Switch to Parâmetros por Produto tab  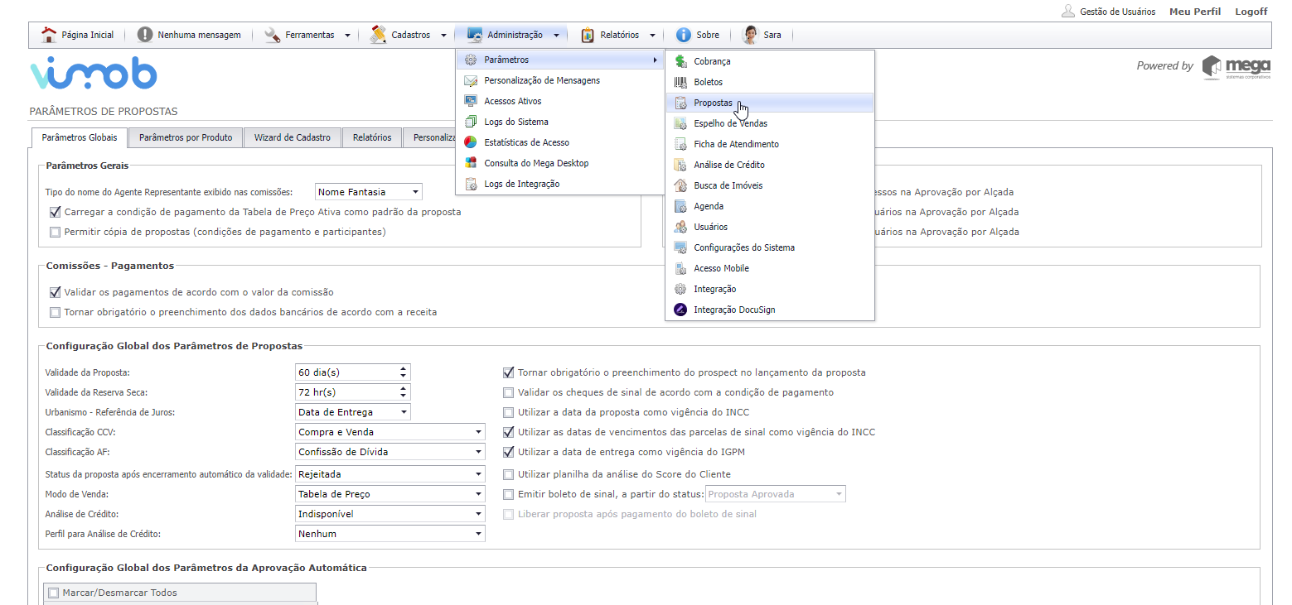coord(186,137)
